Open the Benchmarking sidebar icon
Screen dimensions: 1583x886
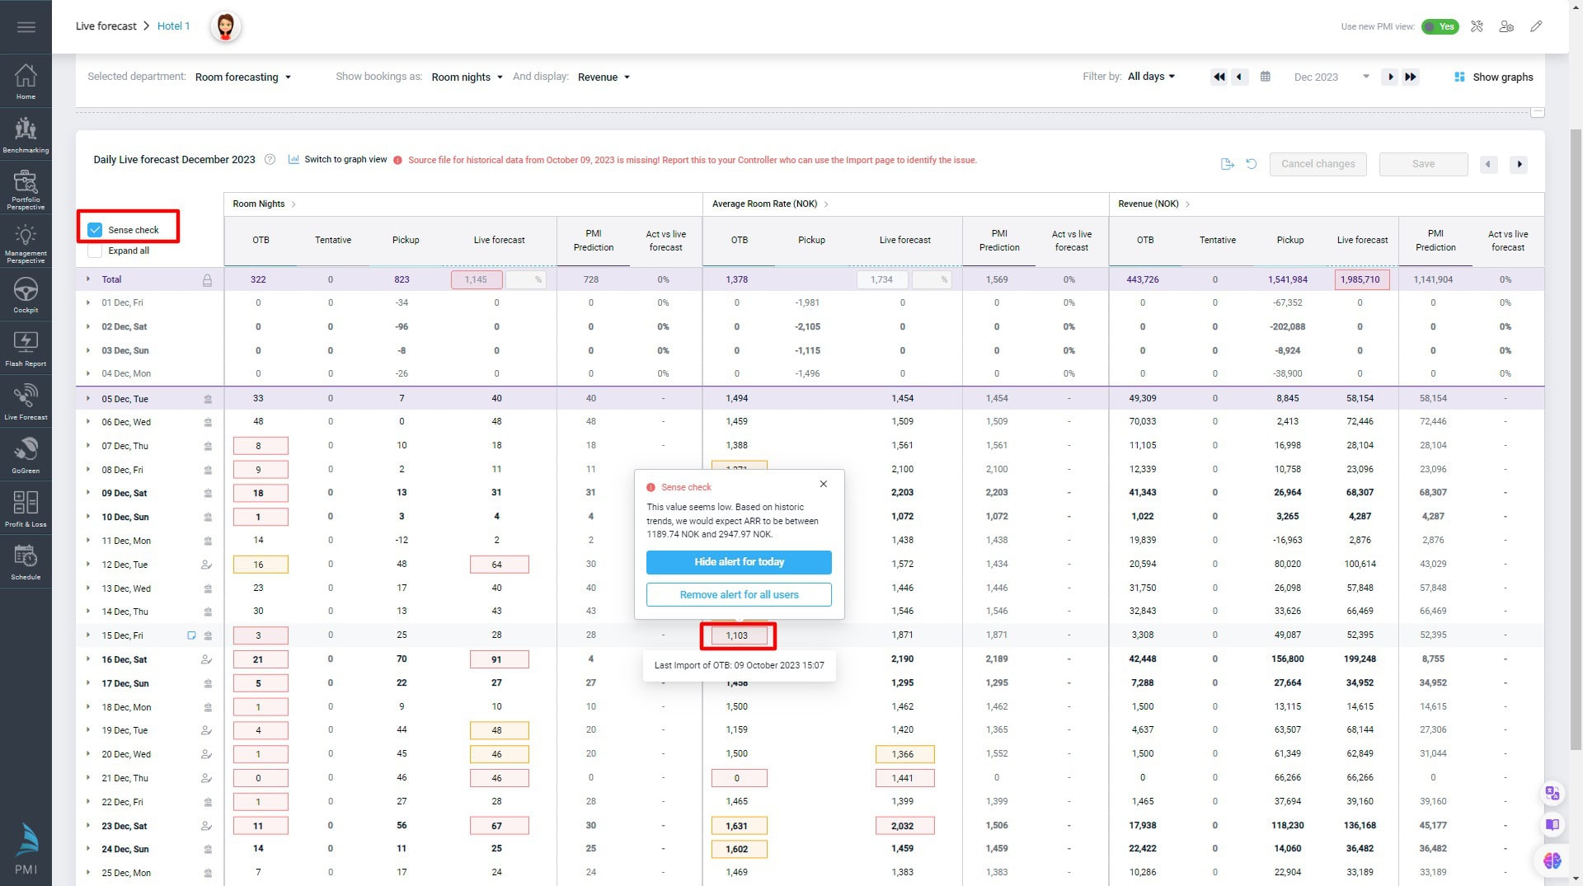point(26,134)
